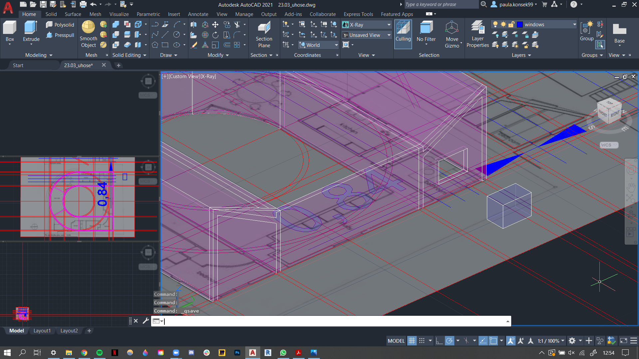Click the blue windows layer color swatch

pos(520,24)
